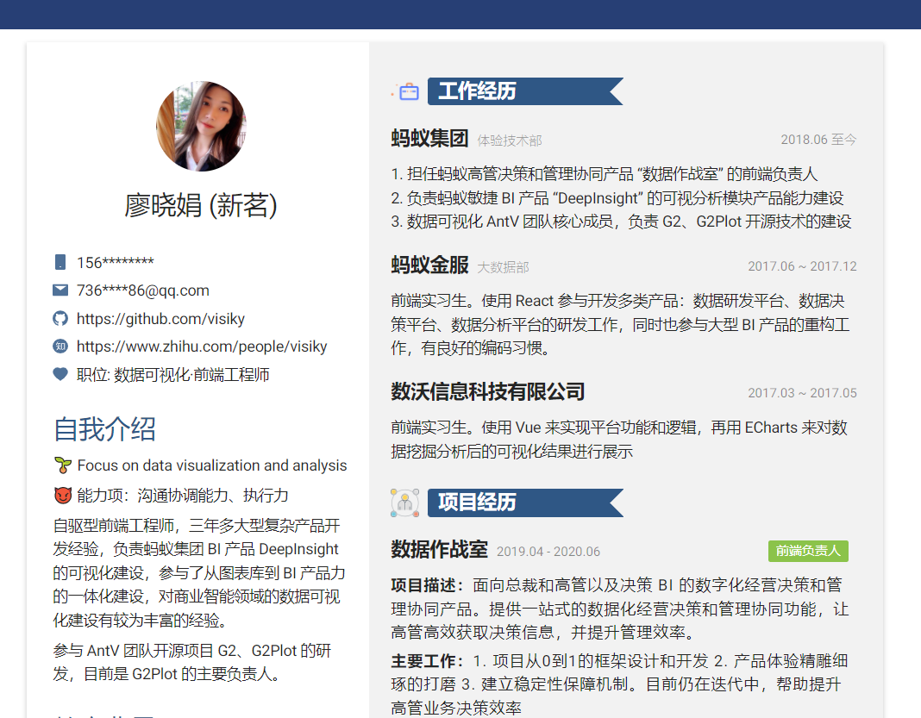Click the heart icon beside 职位

pos(60,374)
